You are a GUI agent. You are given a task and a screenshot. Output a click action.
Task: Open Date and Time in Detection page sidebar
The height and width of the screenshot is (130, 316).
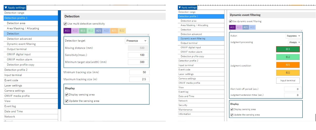[31, 111]
